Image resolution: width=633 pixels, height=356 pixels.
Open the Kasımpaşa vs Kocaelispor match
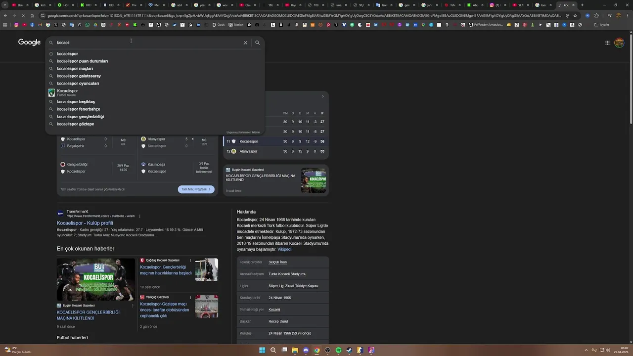point(177,168)
